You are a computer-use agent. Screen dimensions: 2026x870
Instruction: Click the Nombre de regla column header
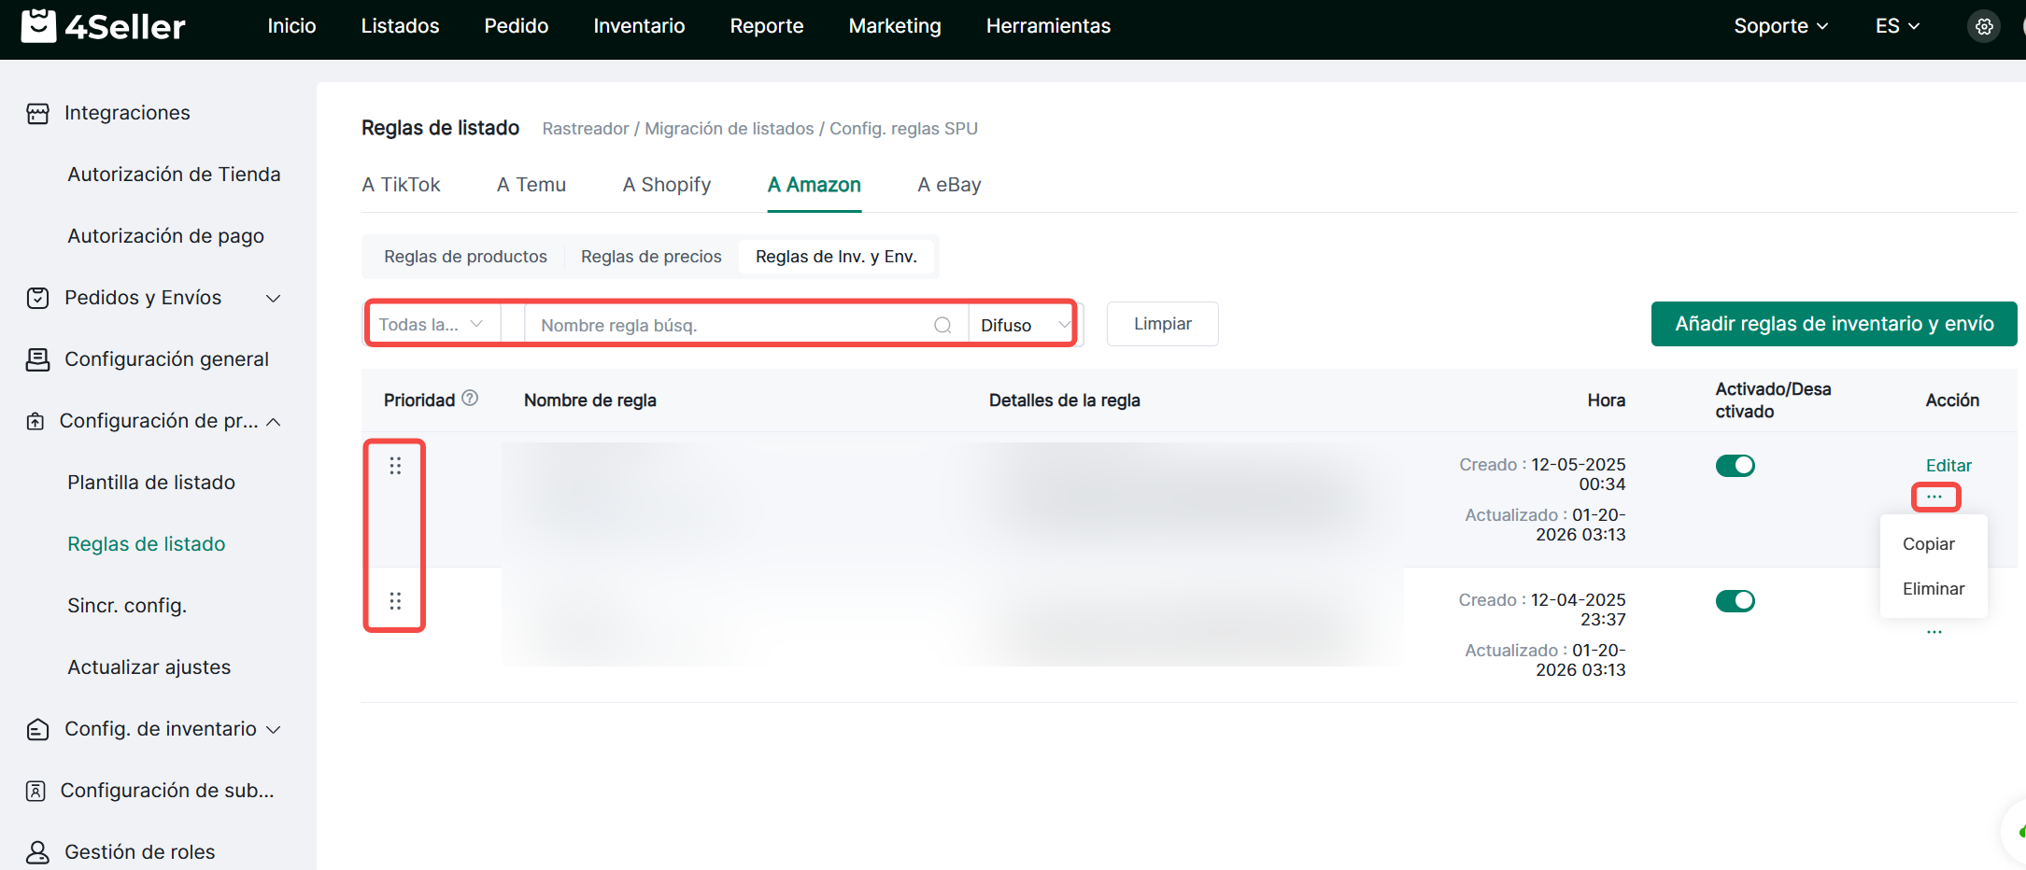(590, 400)
